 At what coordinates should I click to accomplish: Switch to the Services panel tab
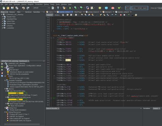click(28, 12)
